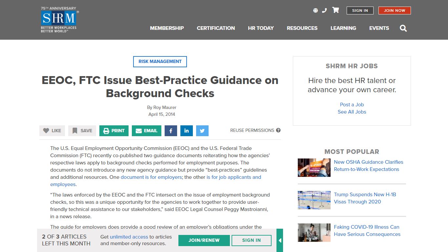Click the phone contact icon
The image size is (448, 252).
pyautogui.click(x=324, y=10)
